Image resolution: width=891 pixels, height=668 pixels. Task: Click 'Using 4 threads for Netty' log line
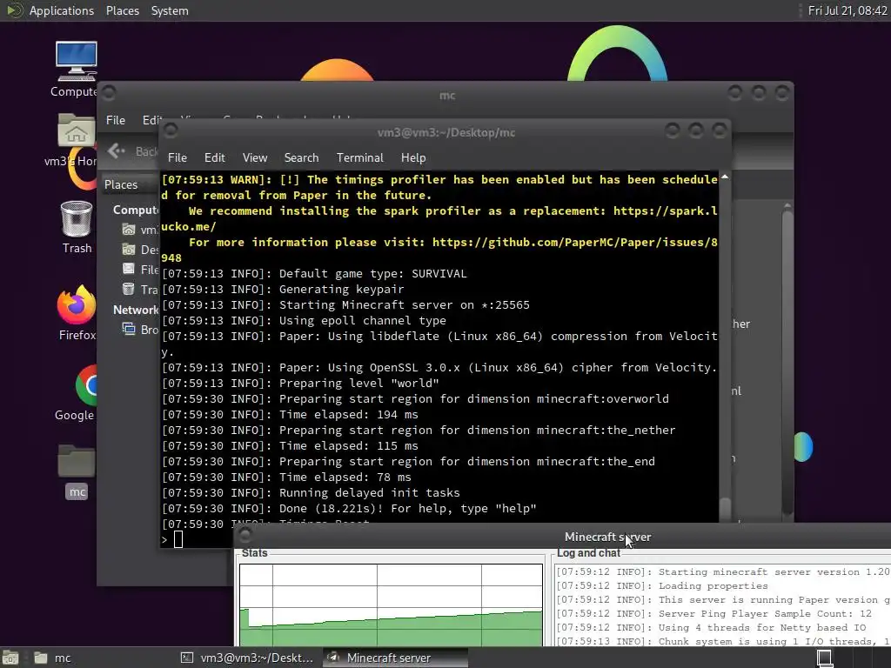pyautogui.click(x=711, y=628)
